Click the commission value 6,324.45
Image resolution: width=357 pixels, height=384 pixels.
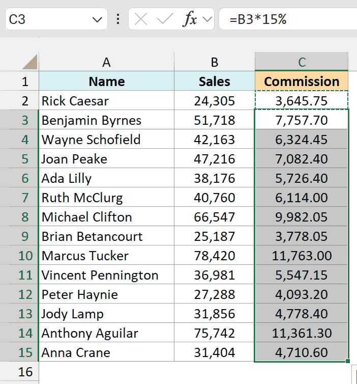(x=302, y=140)
